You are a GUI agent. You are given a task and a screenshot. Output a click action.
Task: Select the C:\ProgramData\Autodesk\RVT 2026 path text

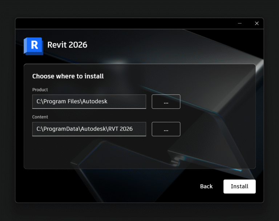tap(85, 129)
